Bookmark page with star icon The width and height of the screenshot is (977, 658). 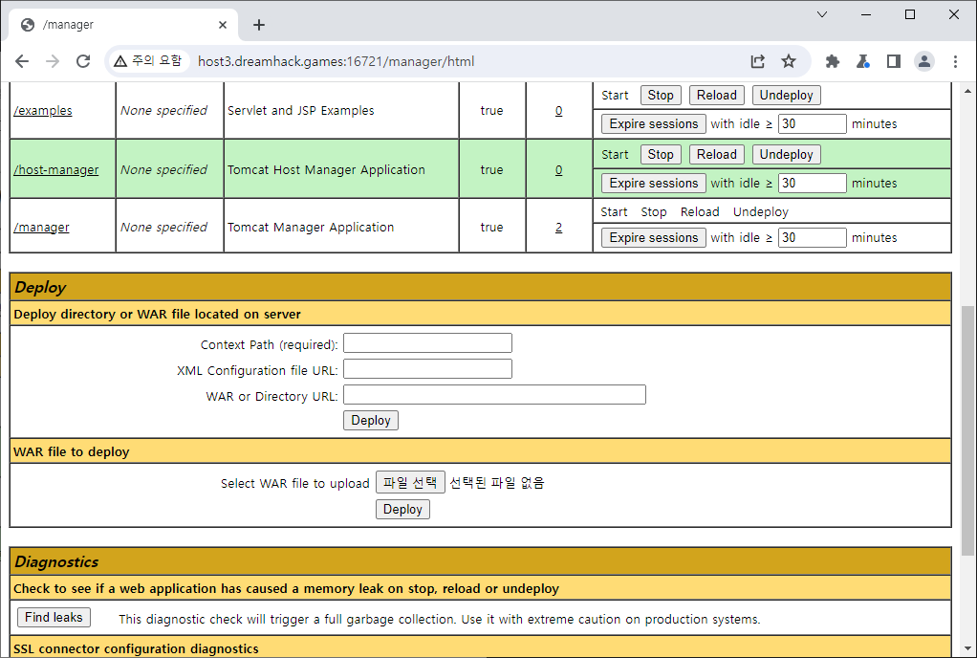pos(789,61)
